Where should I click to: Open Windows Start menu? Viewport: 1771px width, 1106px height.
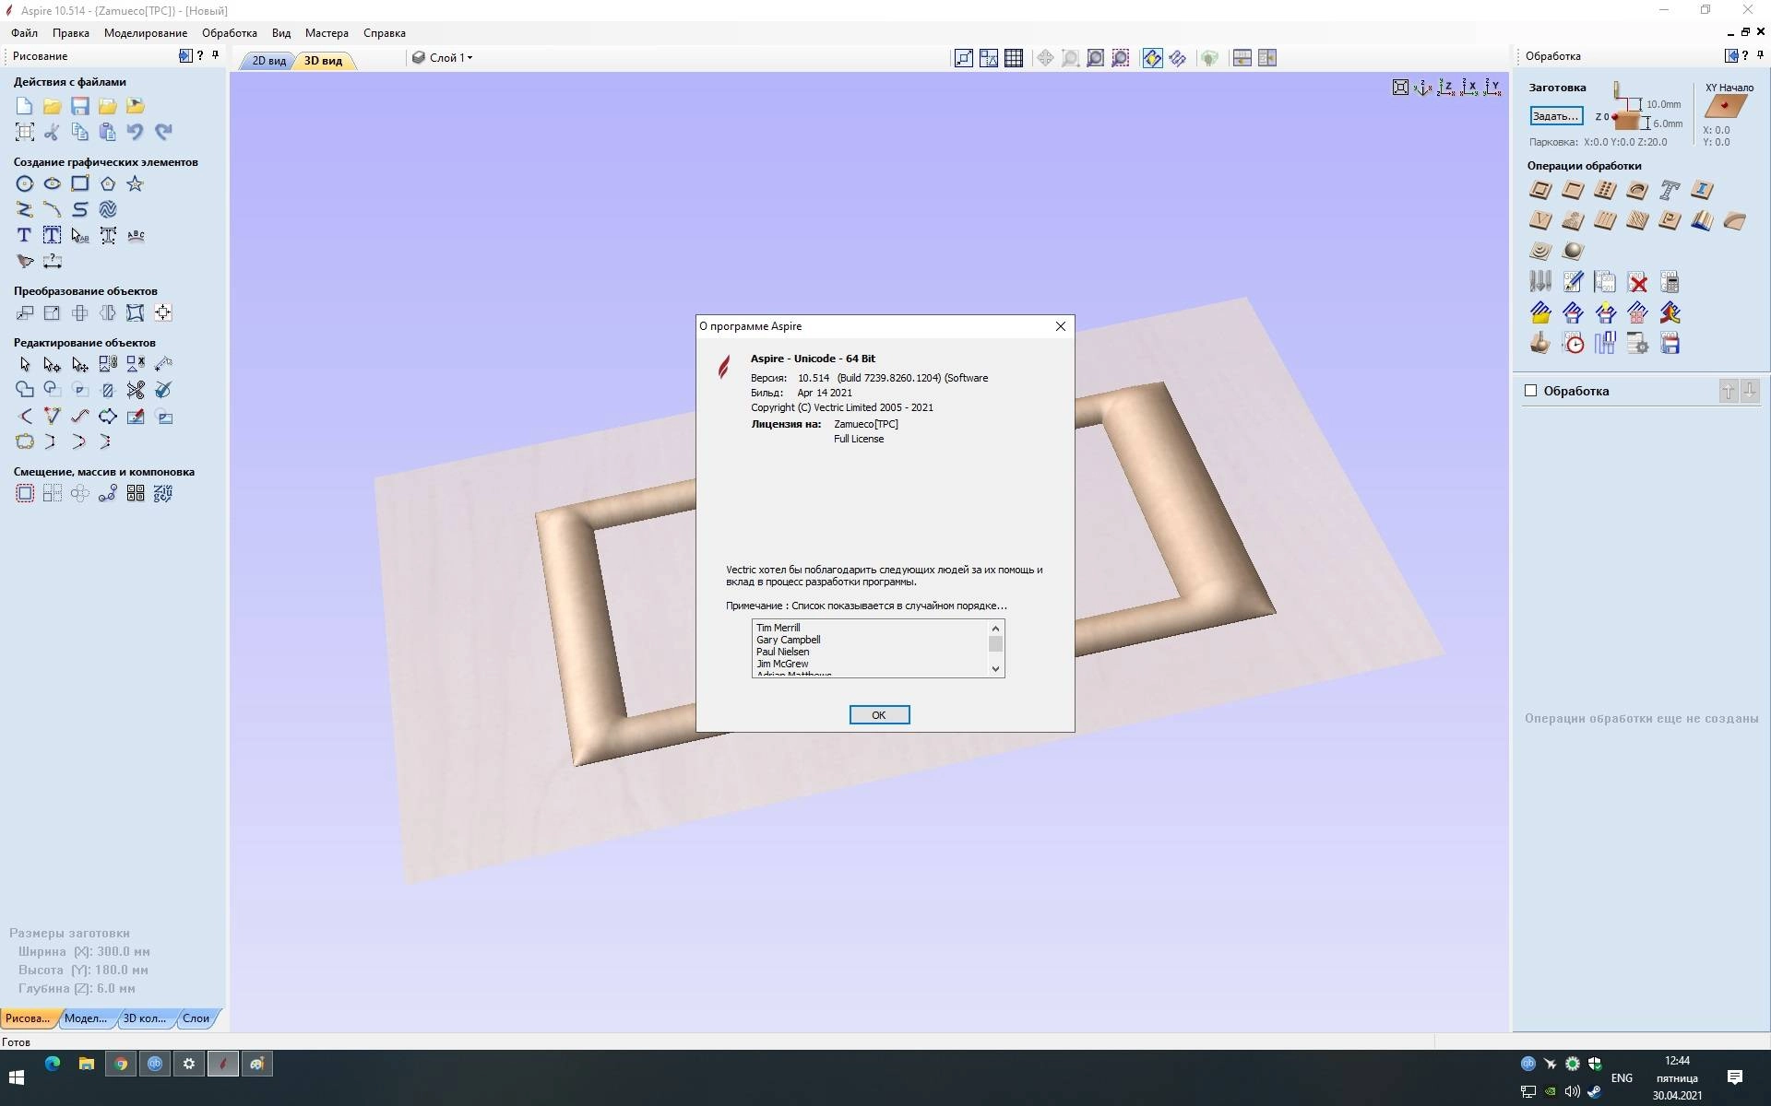click(17, 1077)
